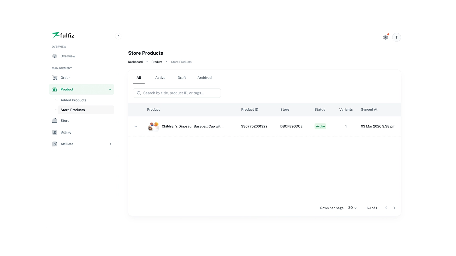The image size is (456, 256).
Task: Click the Synced At column header
Action: (369, 110)
